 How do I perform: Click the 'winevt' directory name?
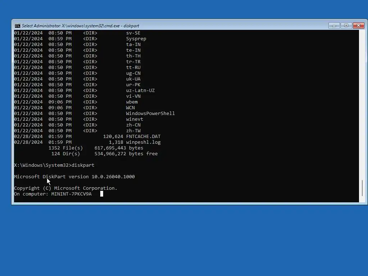[x=134, y=119]
